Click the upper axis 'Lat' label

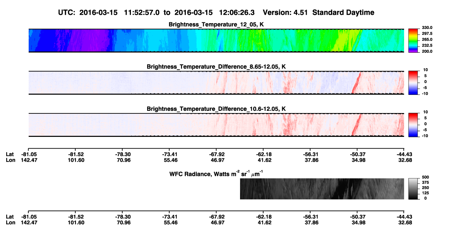point(10,154)
